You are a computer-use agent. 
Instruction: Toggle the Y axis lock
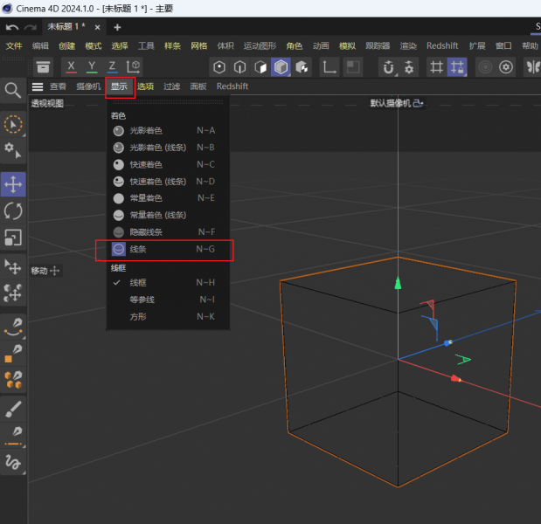pos(92,67)
